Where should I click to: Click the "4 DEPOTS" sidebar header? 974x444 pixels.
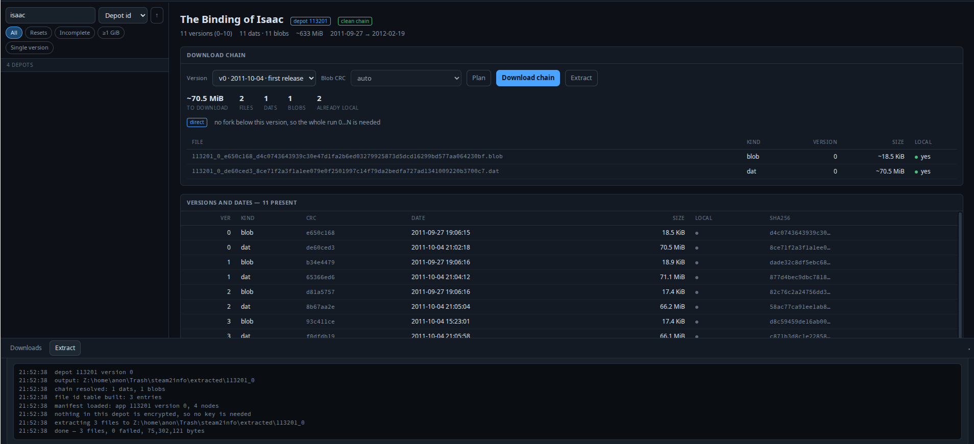point(20,65)
